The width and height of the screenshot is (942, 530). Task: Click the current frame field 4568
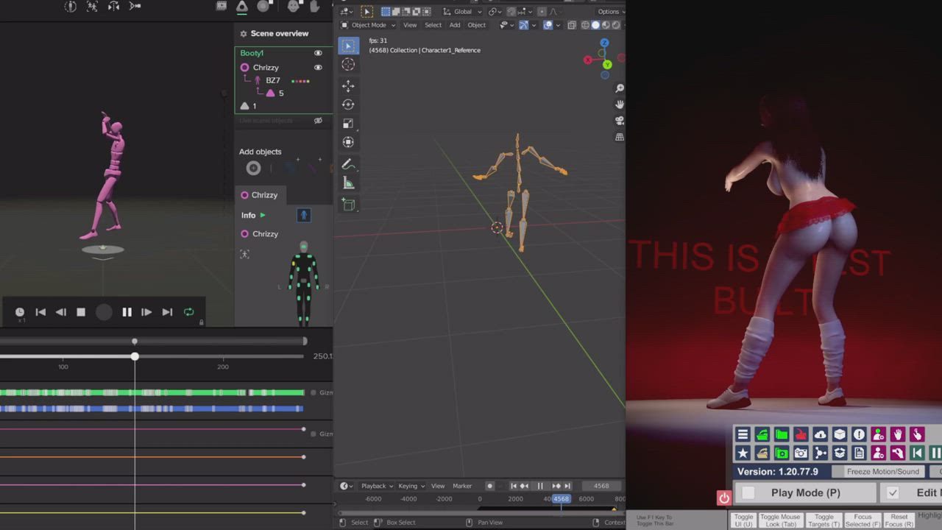(x=601, y=486)
